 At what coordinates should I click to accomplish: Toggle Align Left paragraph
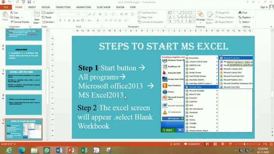(106, 21)
